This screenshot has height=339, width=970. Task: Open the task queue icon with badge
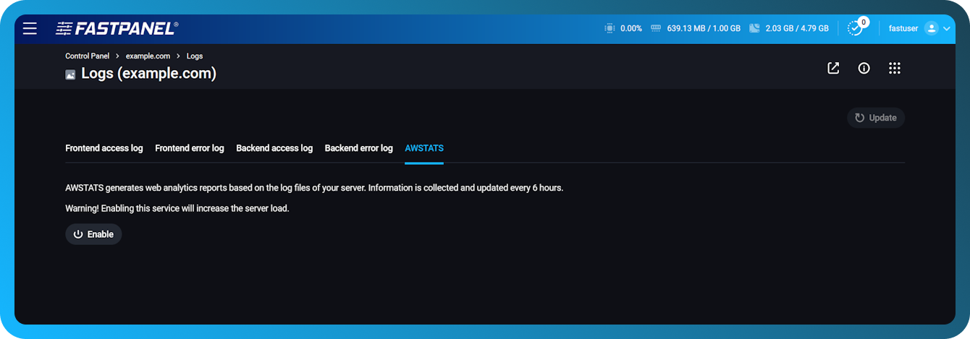(x=856, y=28)
